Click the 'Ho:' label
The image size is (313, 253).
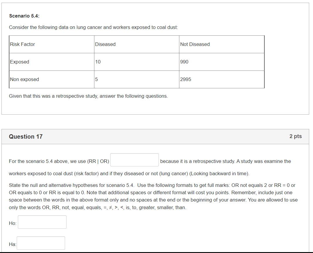(13, 223)
